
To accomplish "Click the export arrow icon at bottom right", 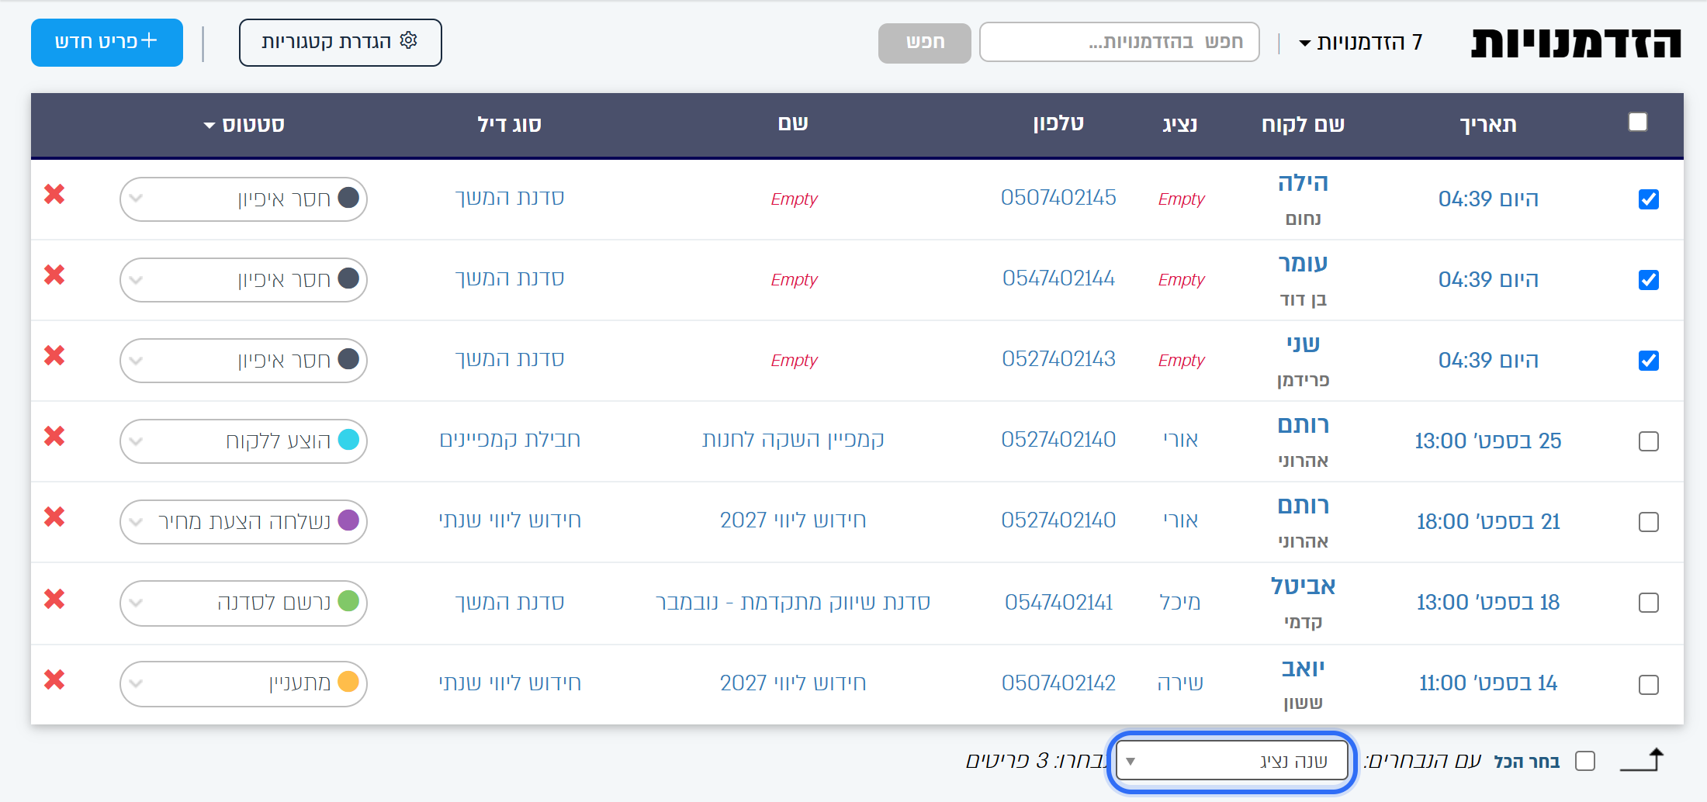I will (1642, 759).
